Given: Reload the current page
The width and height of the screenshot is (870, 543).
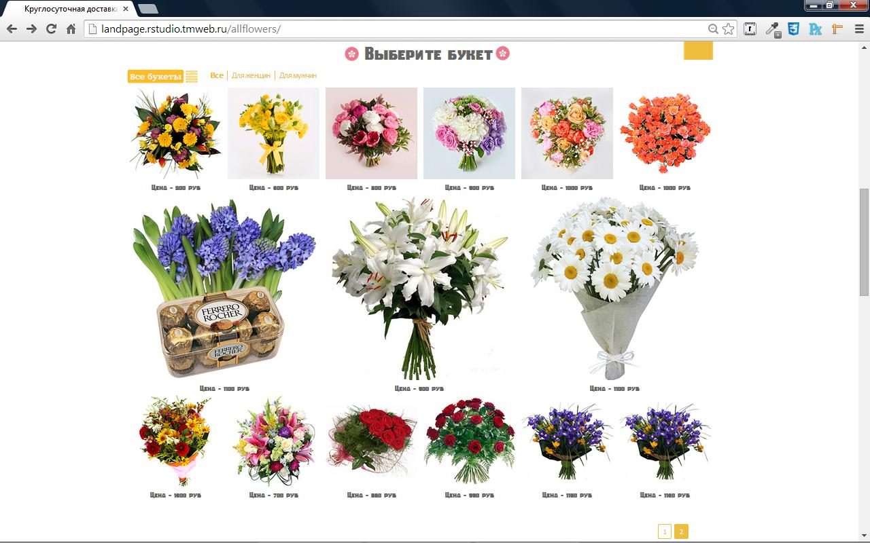Looking at the screenshot, I should [51, 29].
